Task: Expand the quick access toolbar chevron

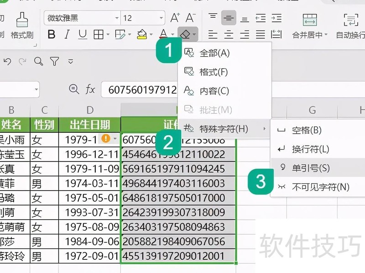Action: (x=71, y=61)
